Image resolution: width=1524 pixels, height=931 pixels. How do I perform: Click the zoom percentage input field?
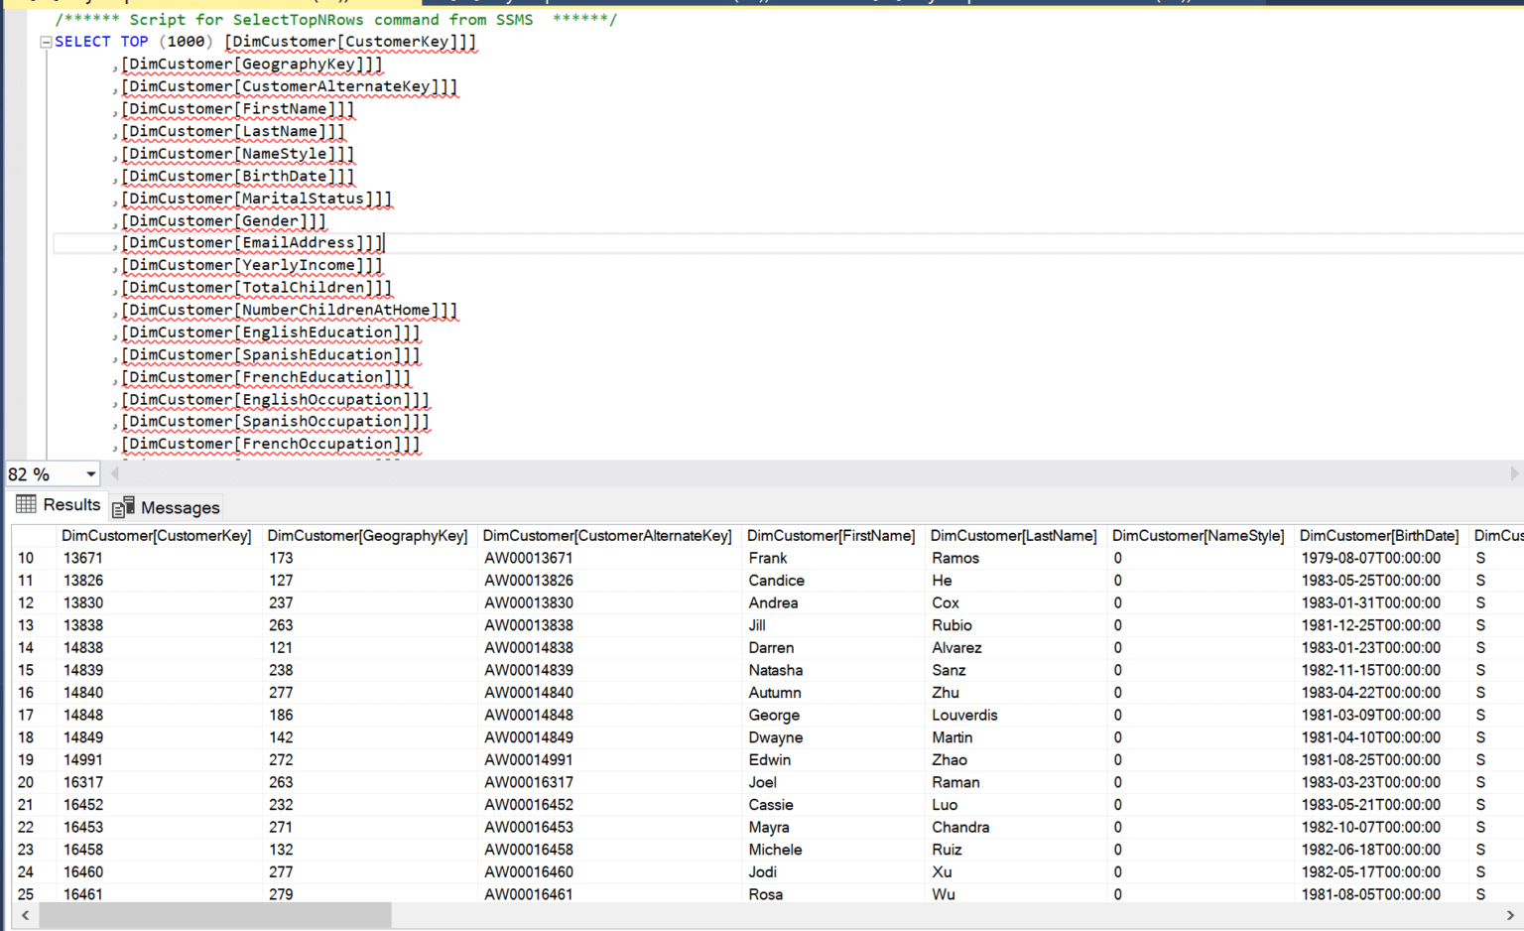(x=40, y=473)
